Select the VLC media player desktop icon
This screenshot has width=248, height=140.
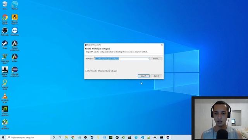click(x=5, y=98)
